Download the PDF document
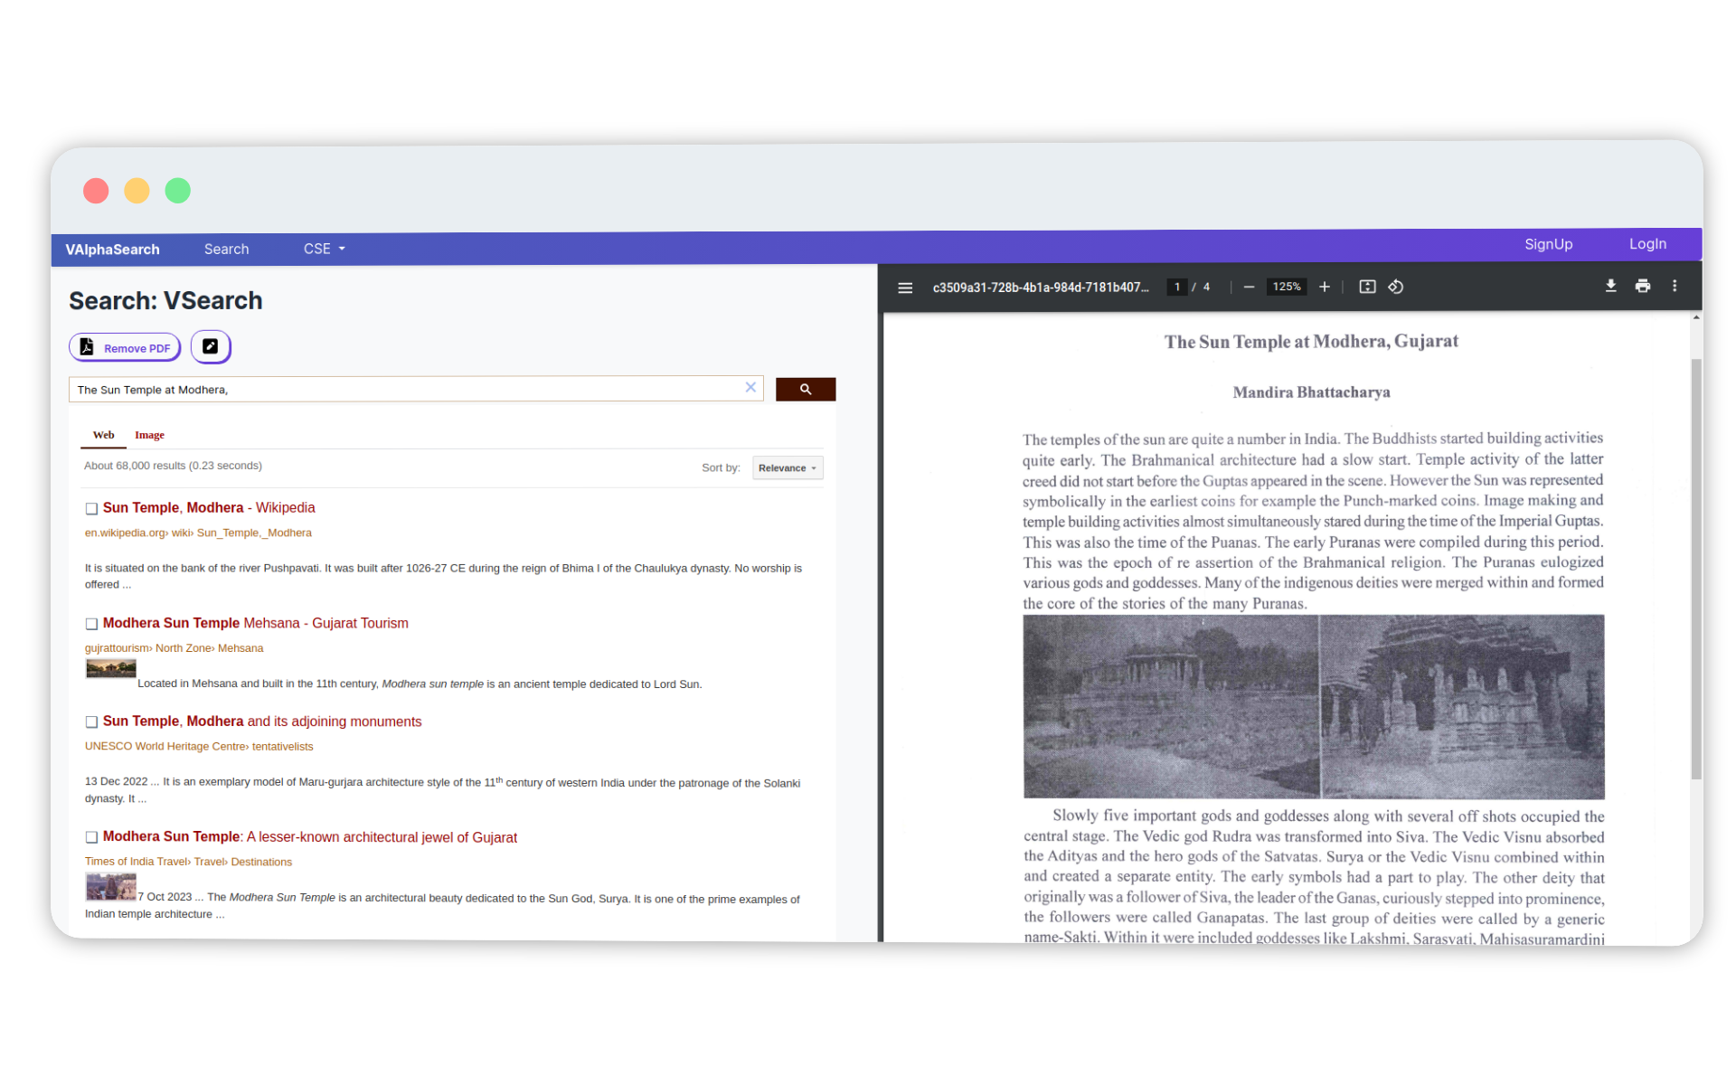 (1610, 286)
